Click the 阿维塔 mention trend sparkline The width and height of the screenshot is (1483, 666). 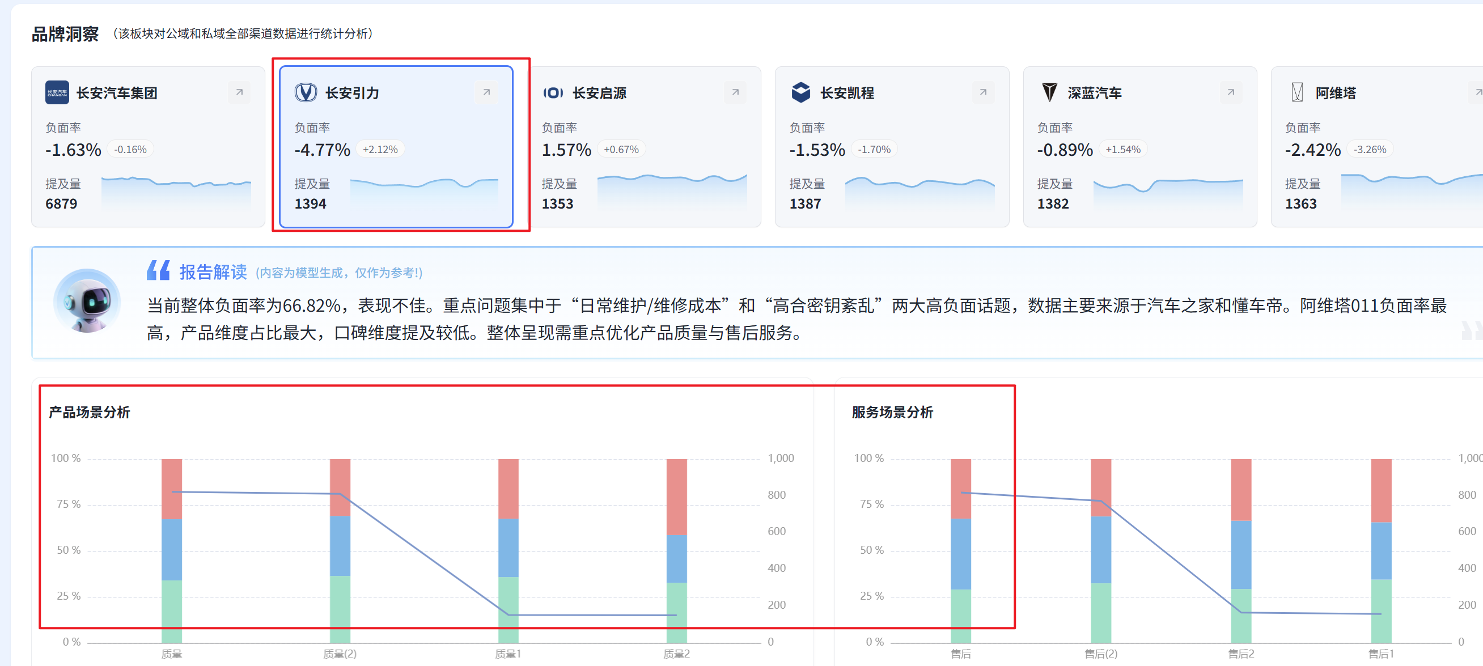[x=1412, y=192]
